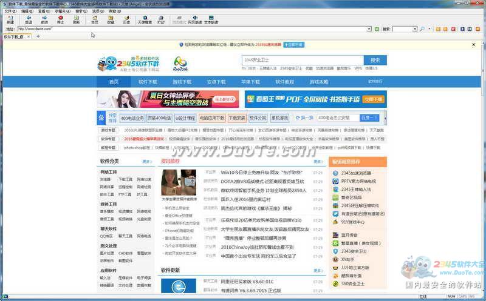Dismiss the browser upgrade notice bar
The height and width of the screenshot is (301, 486).
pyautogui.click(x=474, y=44)
